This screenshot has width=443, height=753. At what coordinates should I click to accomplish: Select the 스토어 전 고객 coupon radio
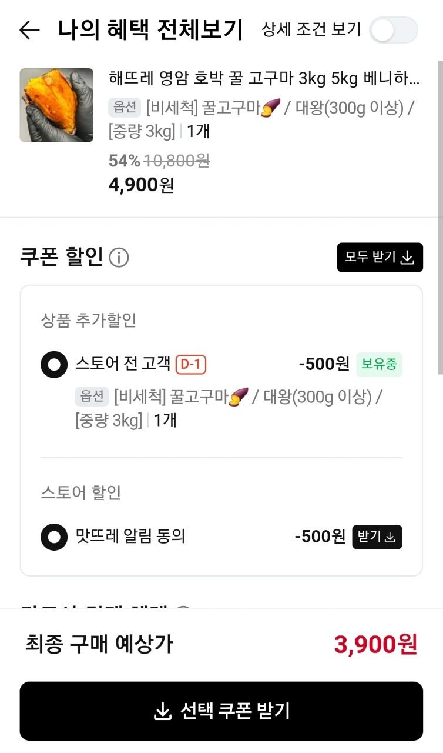54,365
